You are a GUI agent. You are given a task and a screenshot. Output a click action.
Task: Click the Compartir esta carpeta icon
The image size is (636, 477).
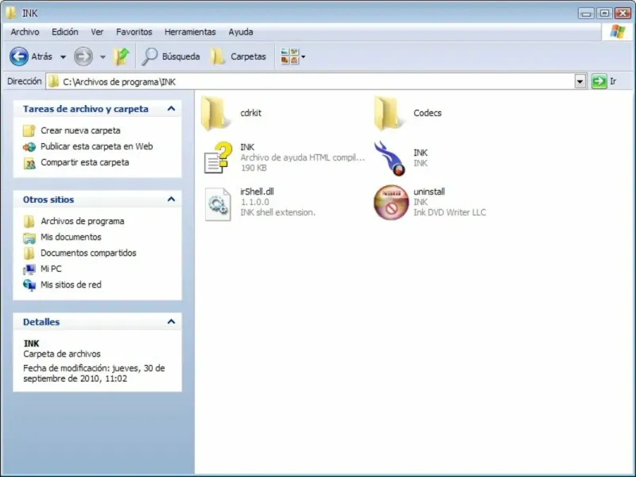pyautogui.click(x=29, y=163)
